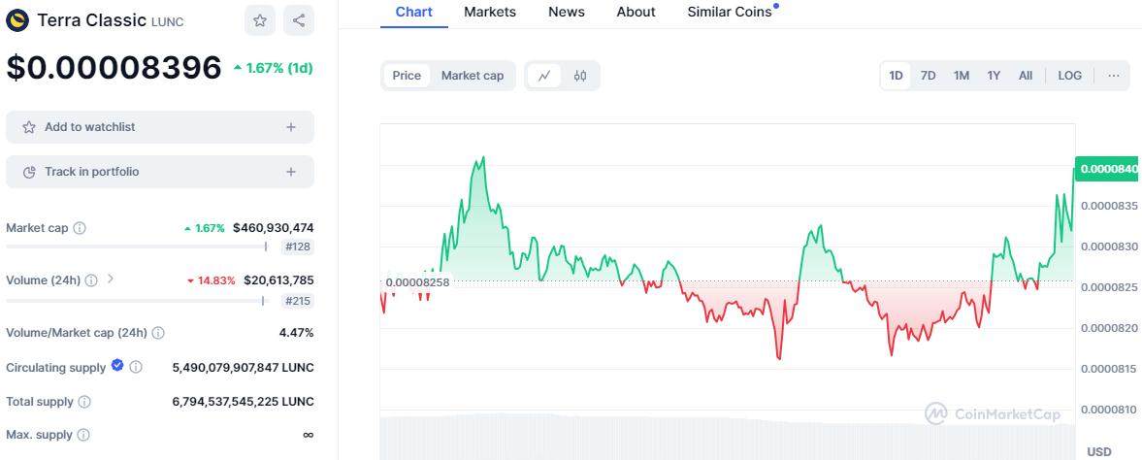This screenshot has width=1142, height=460.
Task: Switch to the Chart tab
Action: pos(413,12)
